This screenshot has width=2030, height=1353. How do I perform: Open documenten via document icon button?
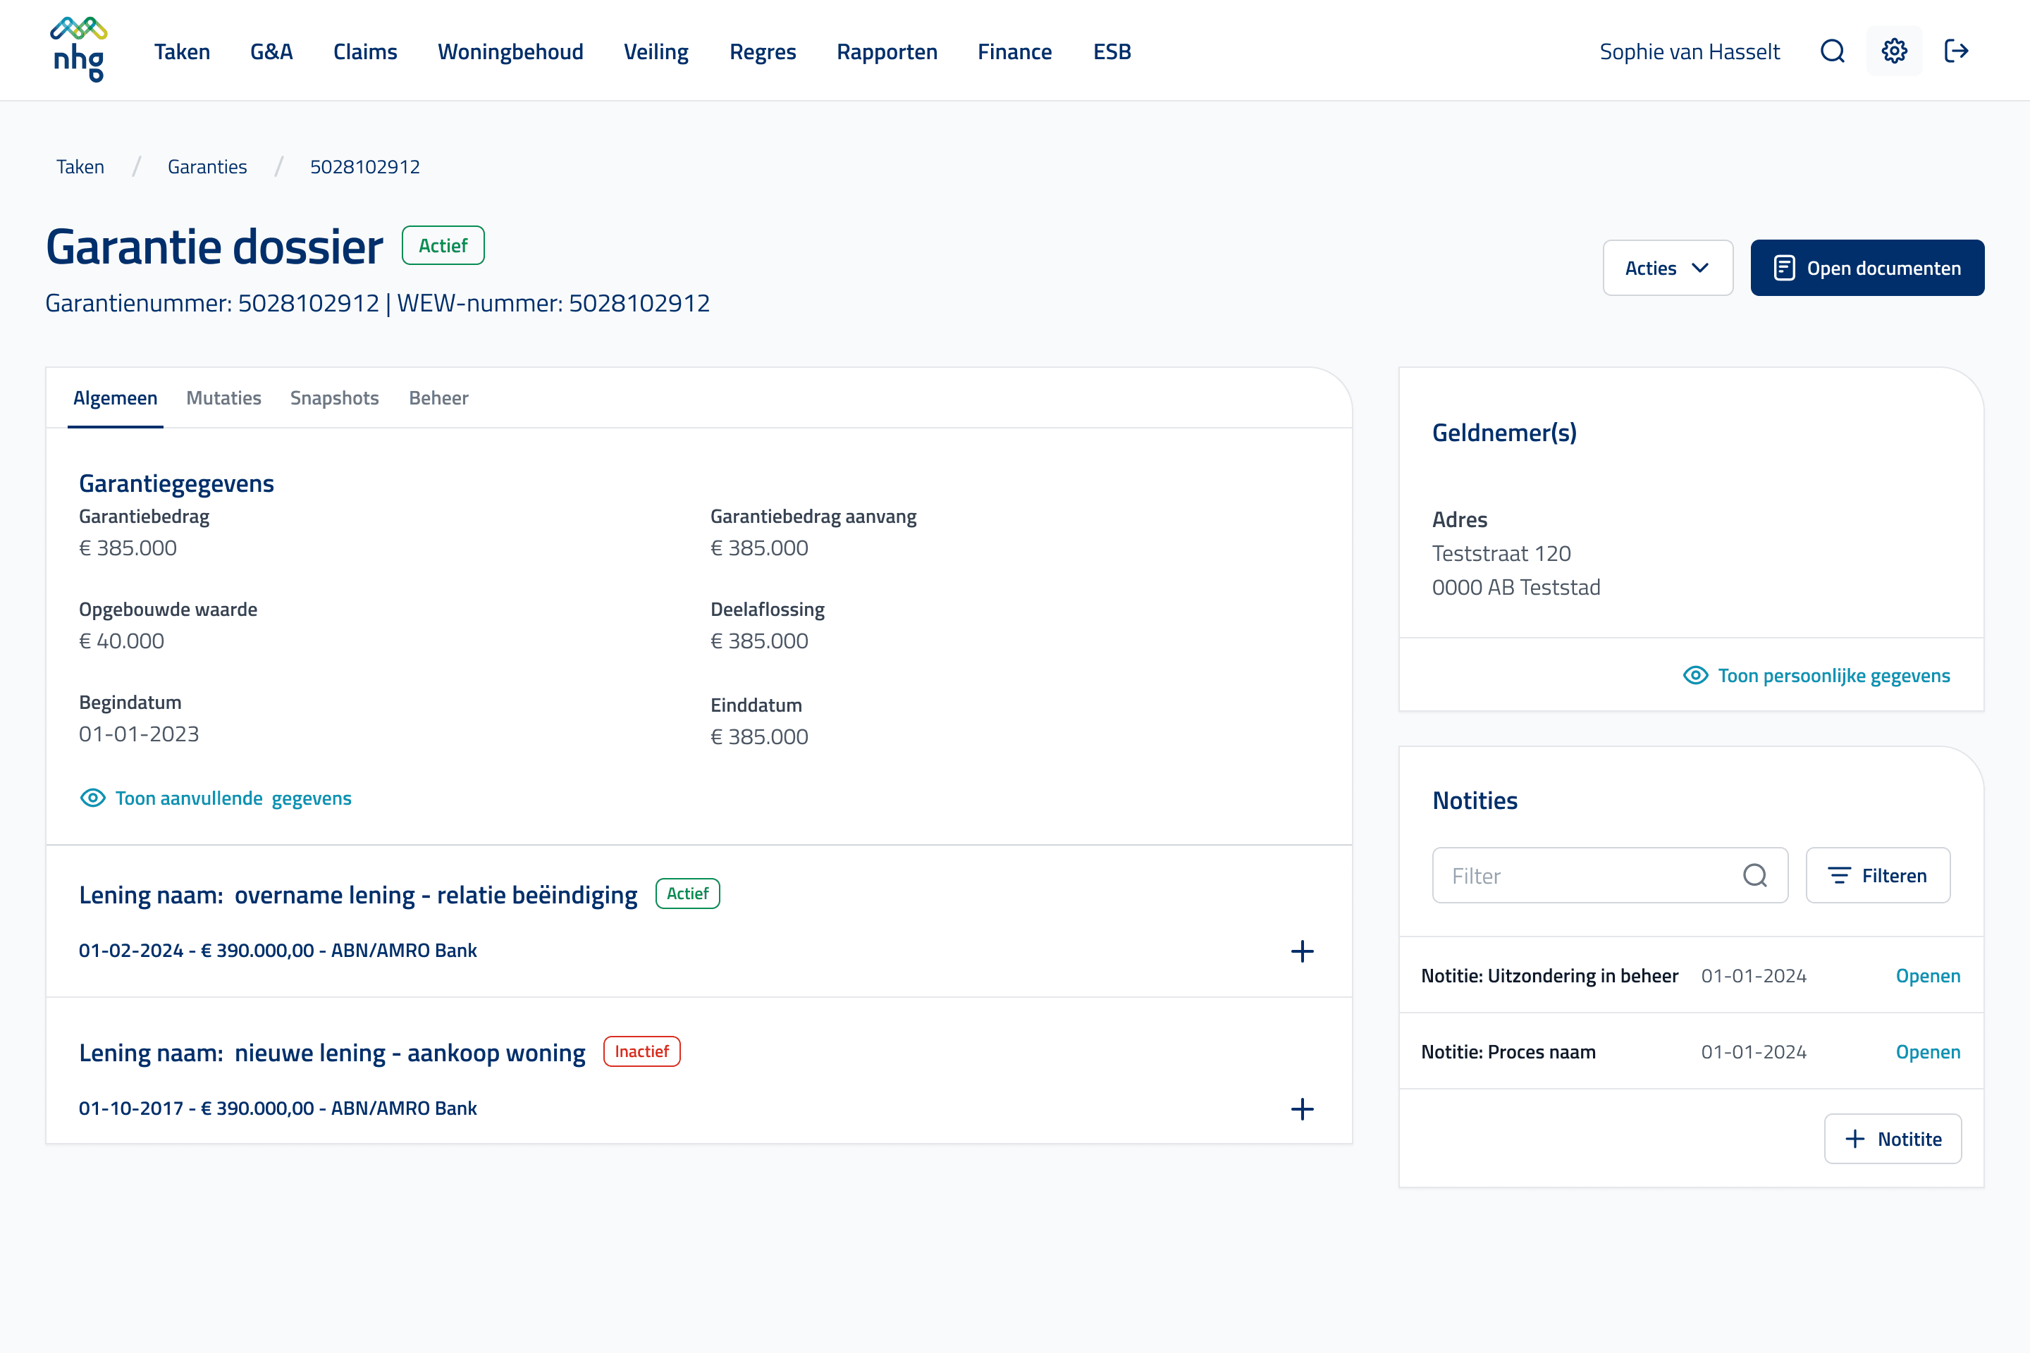[1867, 268]
